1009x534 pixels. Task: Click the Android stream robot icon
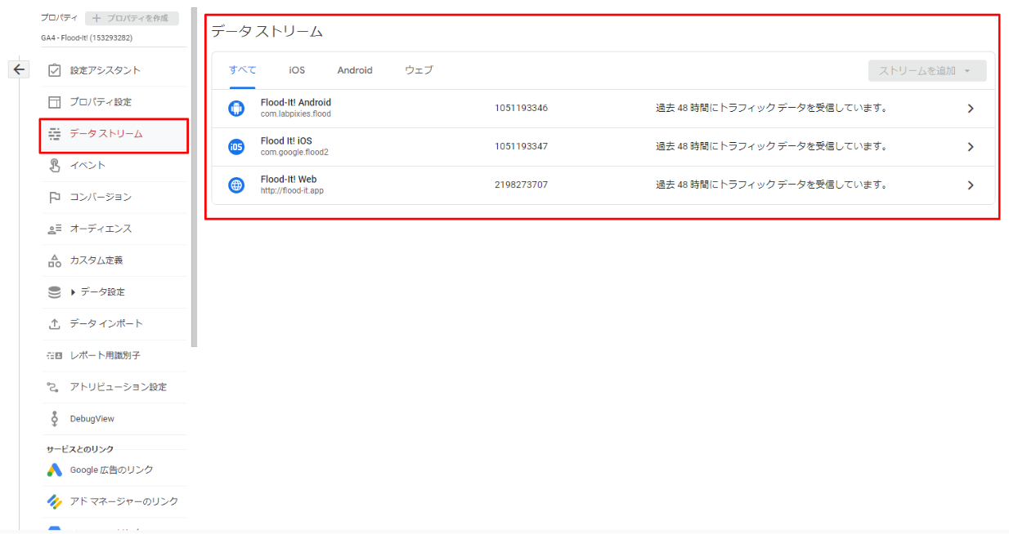[x=236, y=109]
